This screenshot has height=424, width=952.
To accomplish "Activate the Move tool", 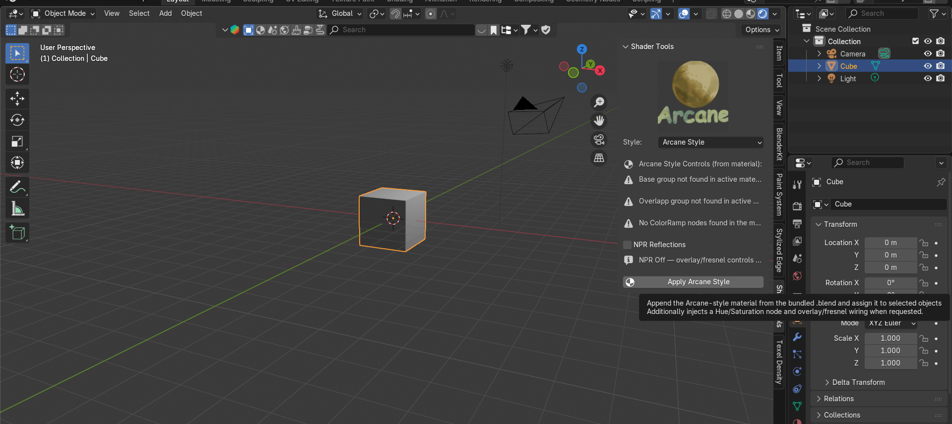I will (x=17, y=99).
